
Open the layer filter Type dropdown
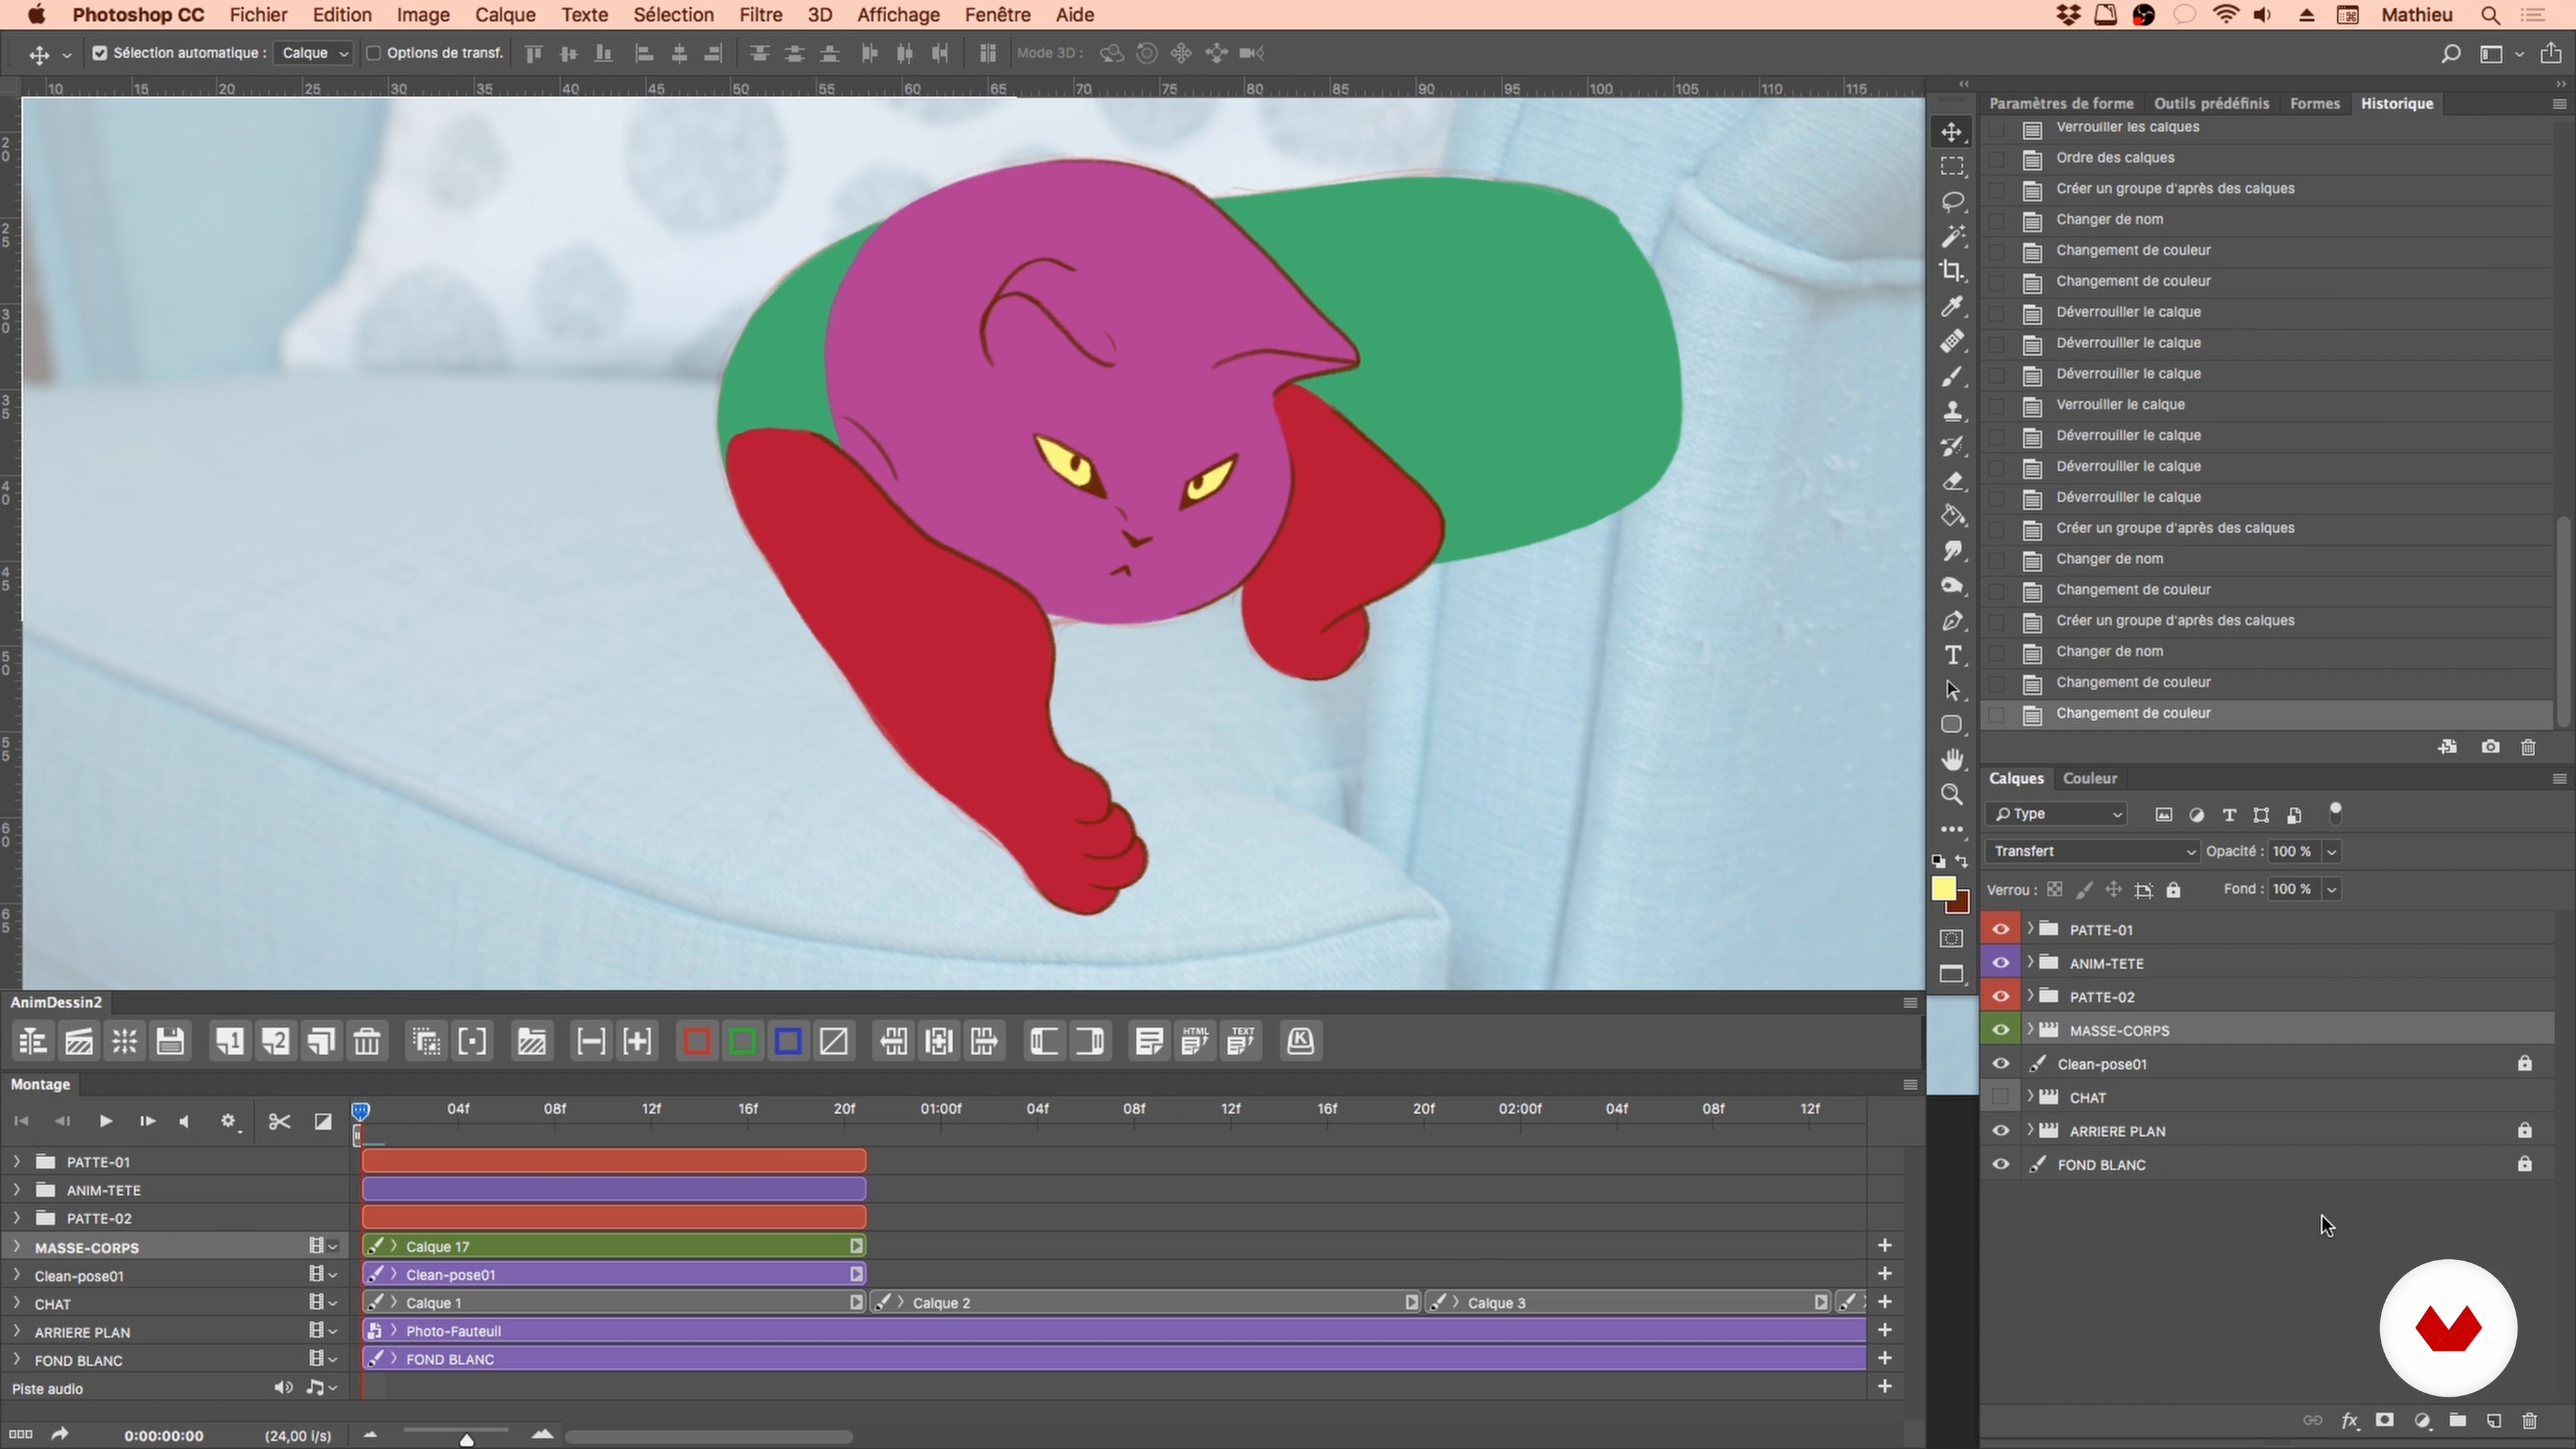click(x=2056, y=814)
